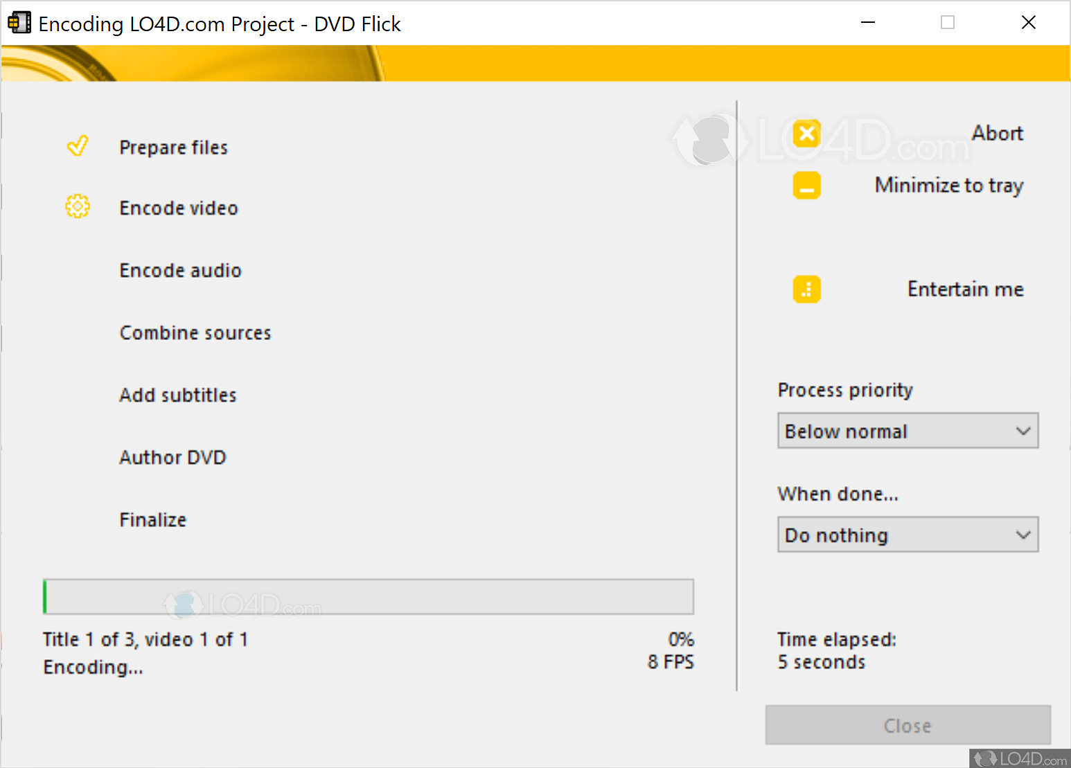Click the minimize button on the title bar
The image size is (1071, 768).
point(868,22)
